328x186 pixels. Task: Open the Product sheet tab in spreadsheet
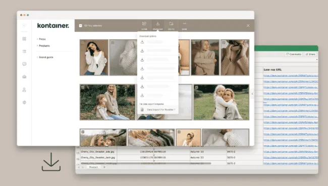point(93,167)
